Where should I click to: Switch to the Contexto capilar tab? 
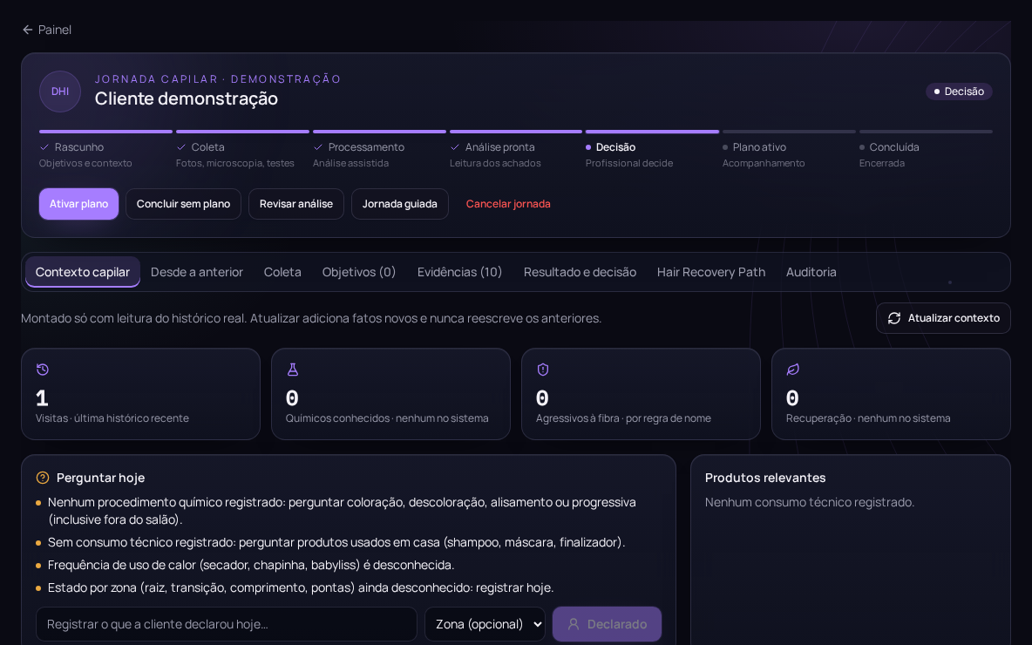[x=82, y=272]
